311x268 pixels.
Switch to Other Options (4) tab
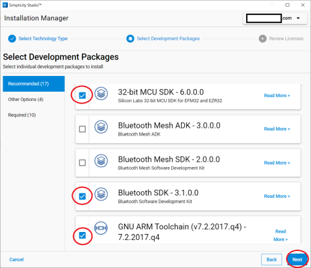pyautogui.click(x=26, y=100)
